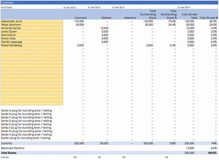Select the Daniel Lappage name cell
Image resolution: width=219 pixels, height=160 pixels.
click(32, 42)
